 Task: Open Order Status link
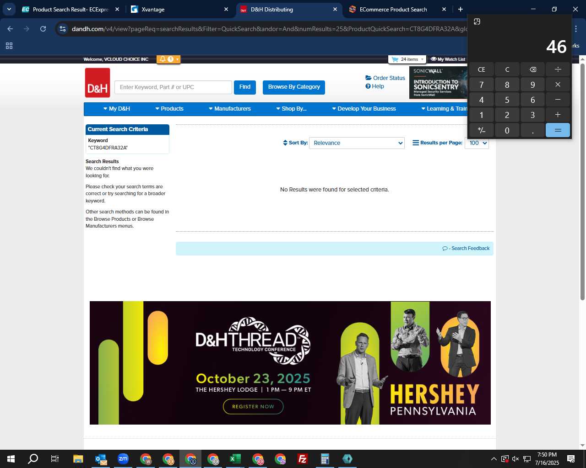(385, 78)
